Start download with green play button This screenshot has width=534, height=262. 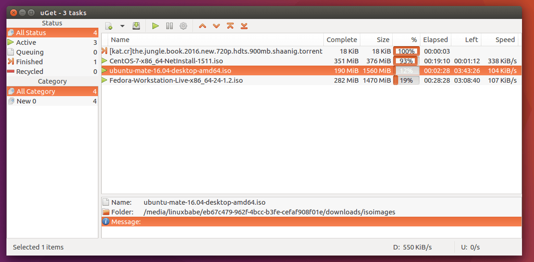pos(156,26)
